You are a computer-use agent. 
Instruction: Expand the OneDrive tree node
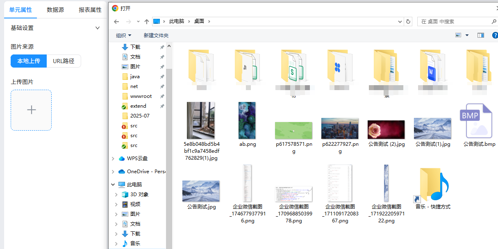(113, 172)
